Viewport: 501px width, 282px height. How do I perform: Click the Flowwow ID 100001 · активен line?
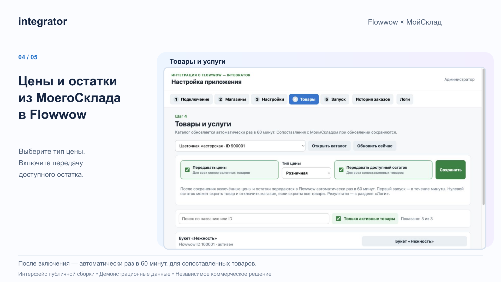[206, 244]
